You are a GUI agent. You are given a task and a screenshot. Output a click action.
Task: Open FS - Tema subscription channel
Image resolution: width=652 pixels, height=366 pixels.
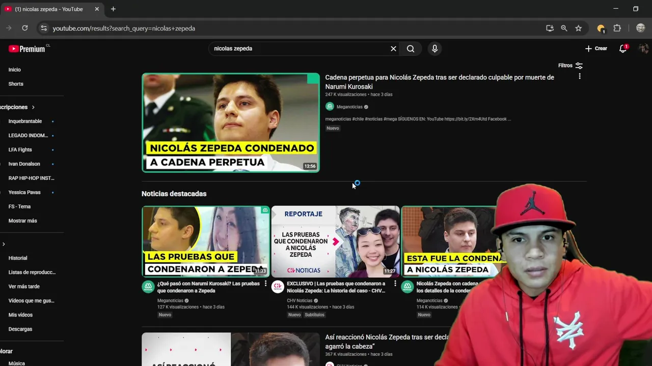coord(19,207)
